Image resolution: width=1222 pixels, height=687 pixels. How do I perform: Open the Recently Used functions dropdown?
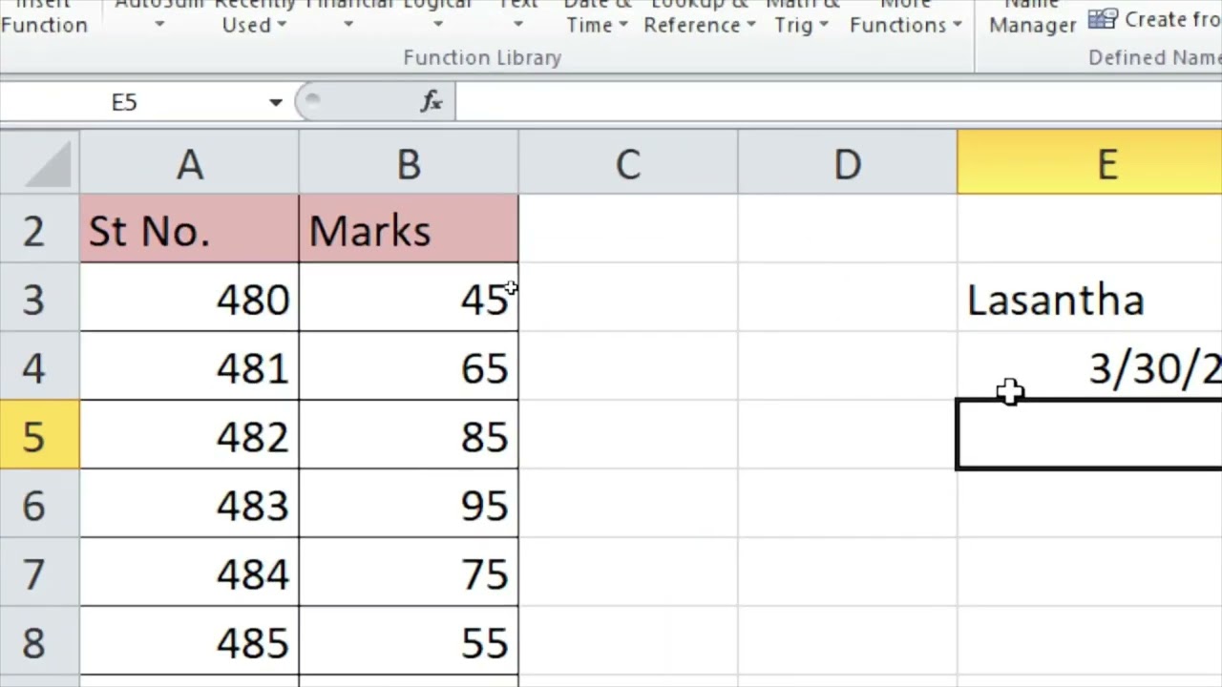pos(254,16)
